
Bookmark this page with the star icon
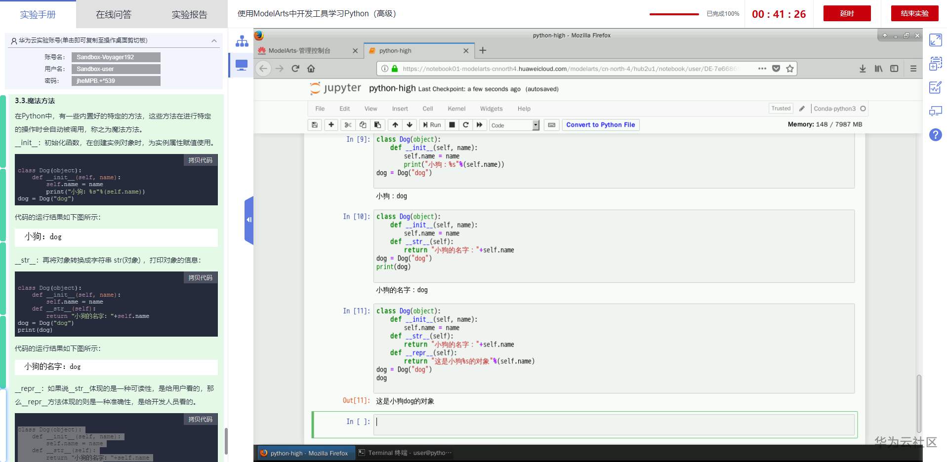click(790, 69)
